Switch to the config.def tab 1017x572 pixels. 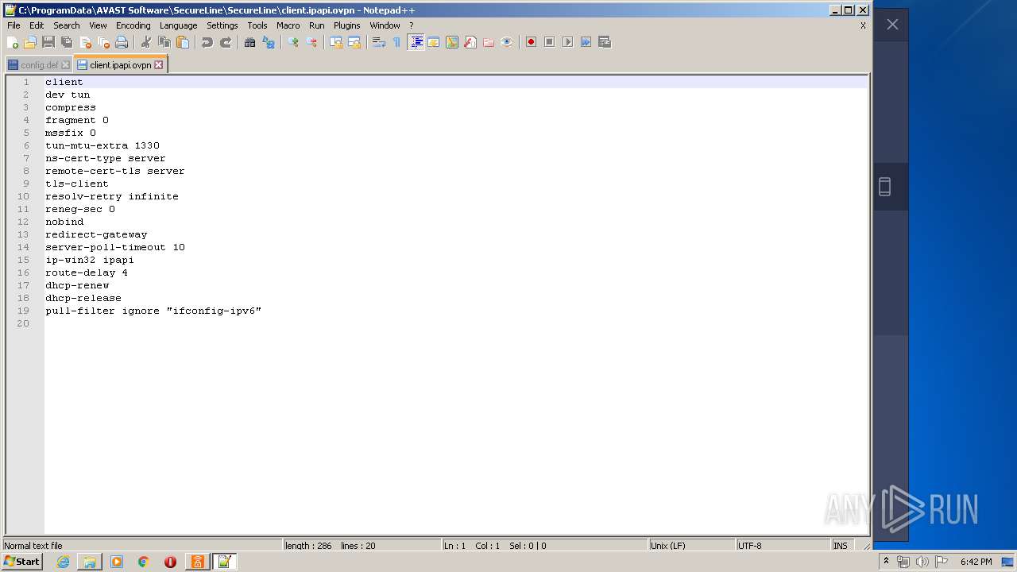(x=39, y=65)
